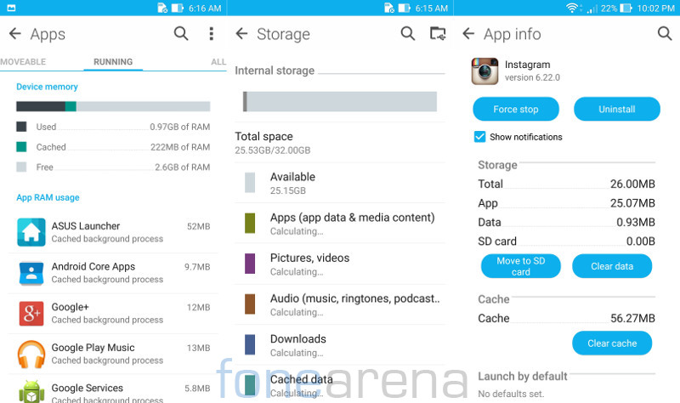Tap the grey Free memory color swatch
This screenshot has width=680, height=403.
21,167
